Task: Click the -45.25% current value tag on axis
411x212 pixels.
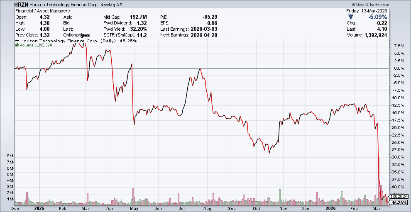Action: tap(399, 202)
